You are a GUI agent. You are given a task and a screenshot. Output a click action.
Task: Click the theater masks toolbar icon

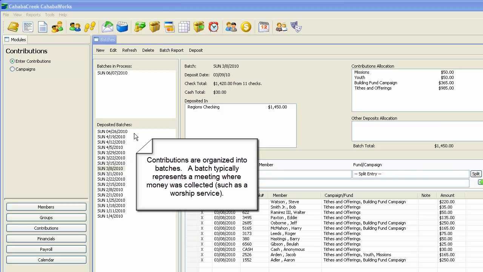click(x=296, y=27)
